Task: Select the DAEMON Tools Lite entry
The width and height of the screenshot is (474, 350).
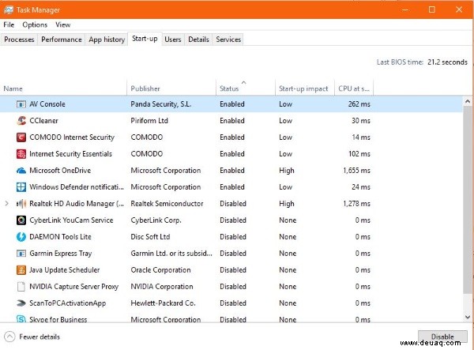Action: [60, 237]
